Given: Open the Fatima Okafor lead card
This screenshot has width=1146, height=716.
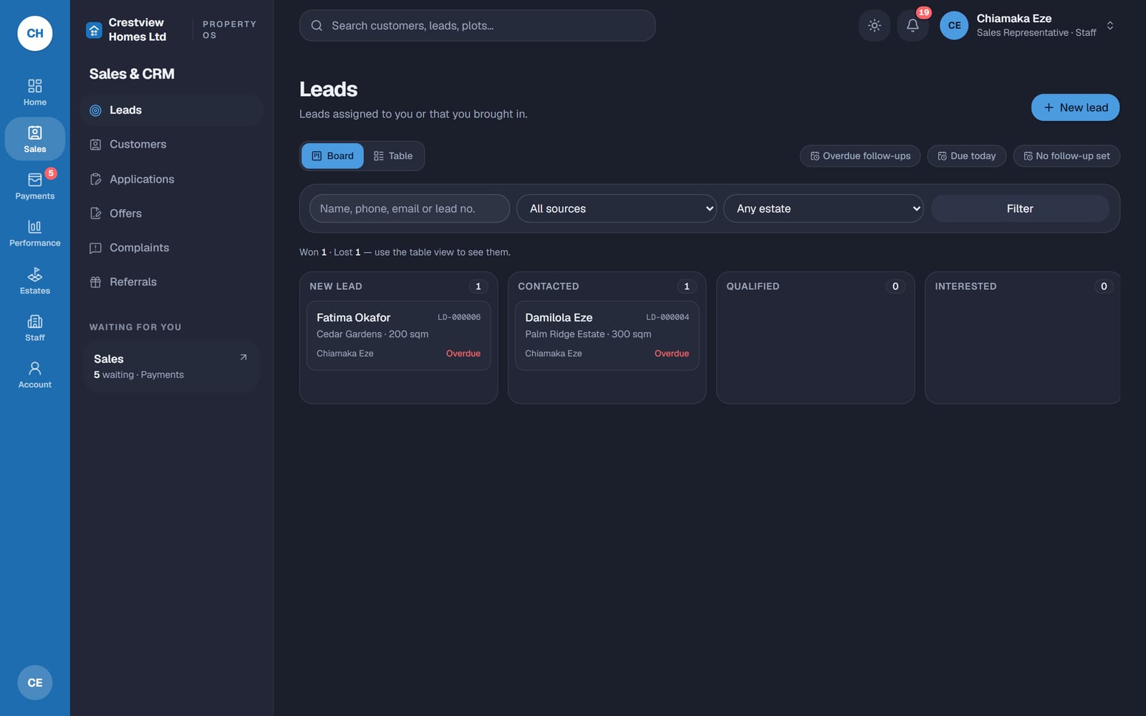Looking at the screenshot, I should 398,335.
